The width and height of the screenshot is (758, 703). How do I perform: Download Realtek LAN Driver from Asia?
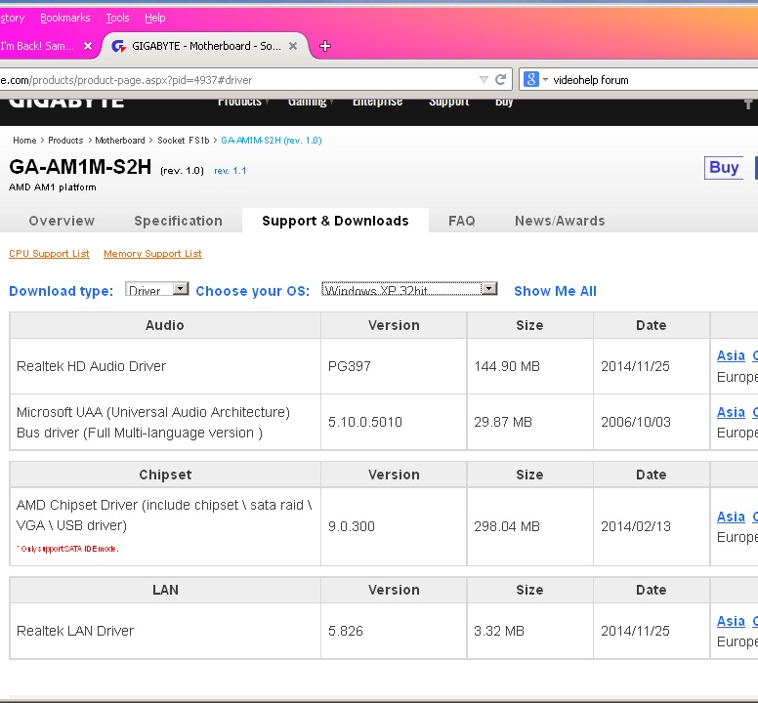pos(731,621)
